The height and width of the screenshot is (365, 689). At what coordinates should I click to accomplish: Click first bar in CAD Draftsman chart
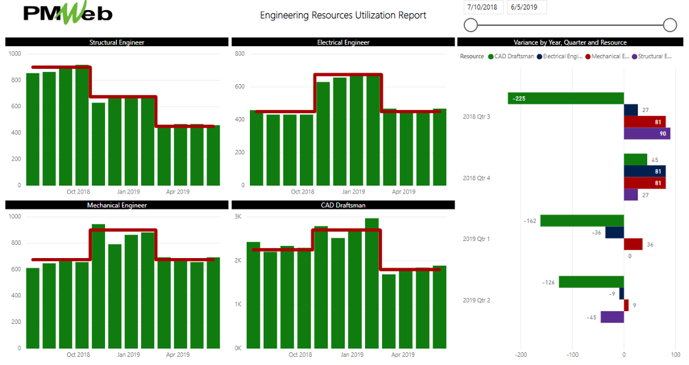tap(254, 295)
